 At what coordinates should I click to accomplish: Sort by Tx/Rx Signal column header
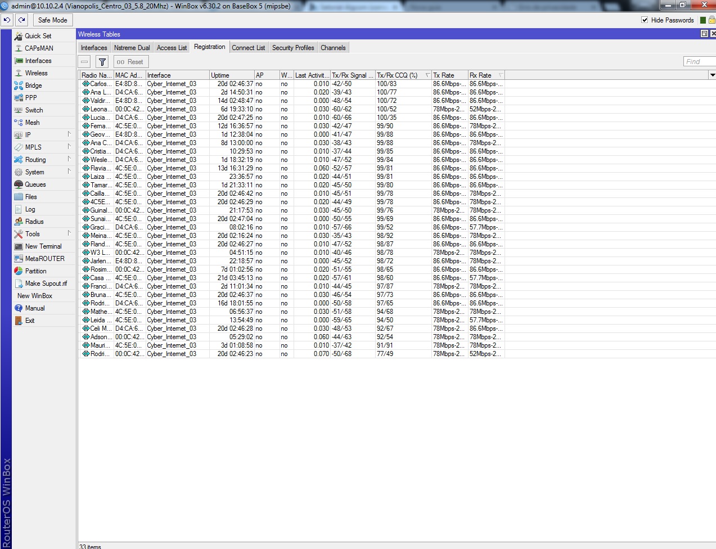pyautogui.click(x=353, y=75)
